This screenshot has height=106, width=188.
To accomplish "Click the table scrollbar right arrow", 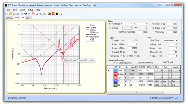I will (x=179, y=93).
